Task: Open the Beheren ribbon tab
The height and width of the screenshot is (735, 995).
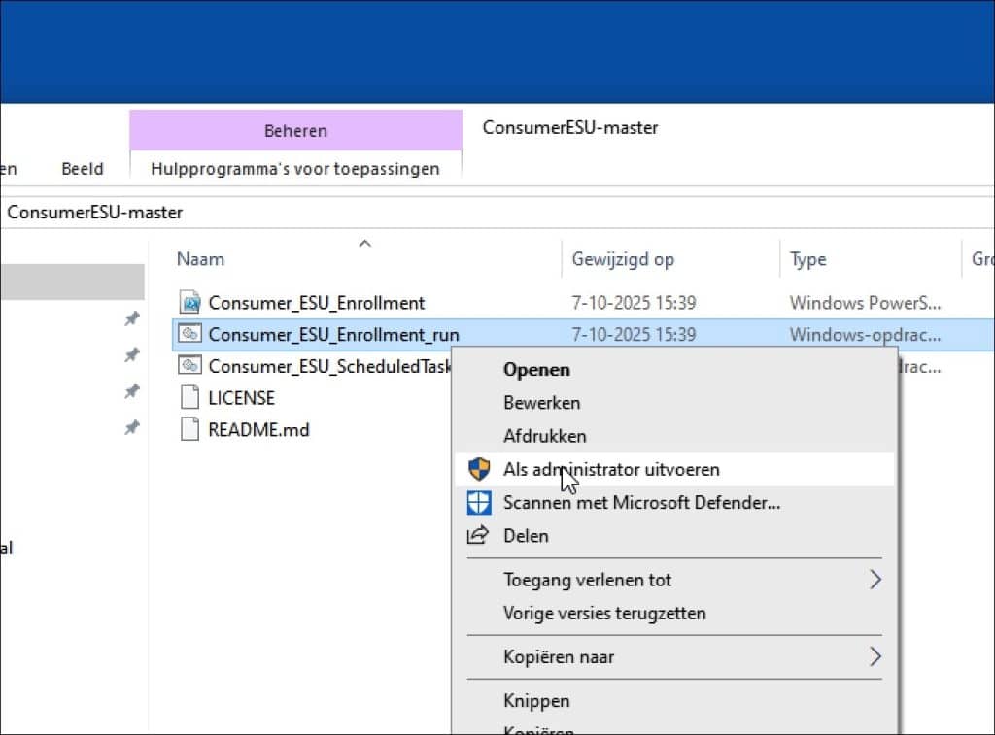Action: [x=295, y=130]
